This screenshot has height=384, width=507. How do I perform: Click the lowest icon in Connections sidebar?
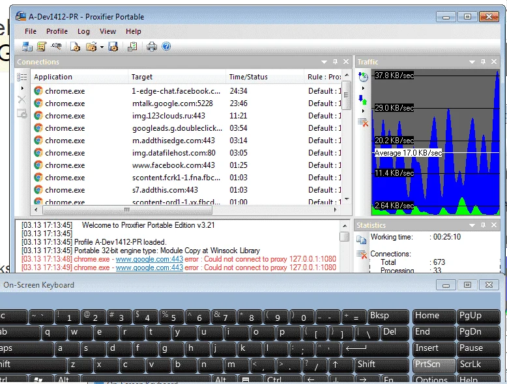tap(22, 114)
